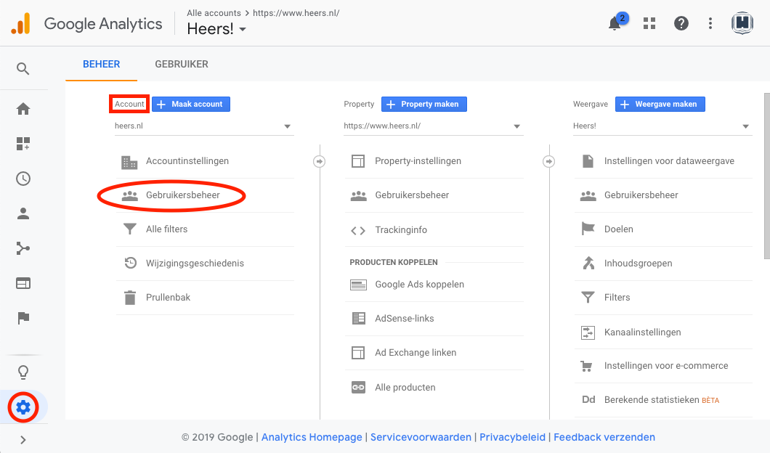This screenshot has height=453, width=770.
Task: Open the user profile avatar
Action: [x=742, y=23]
